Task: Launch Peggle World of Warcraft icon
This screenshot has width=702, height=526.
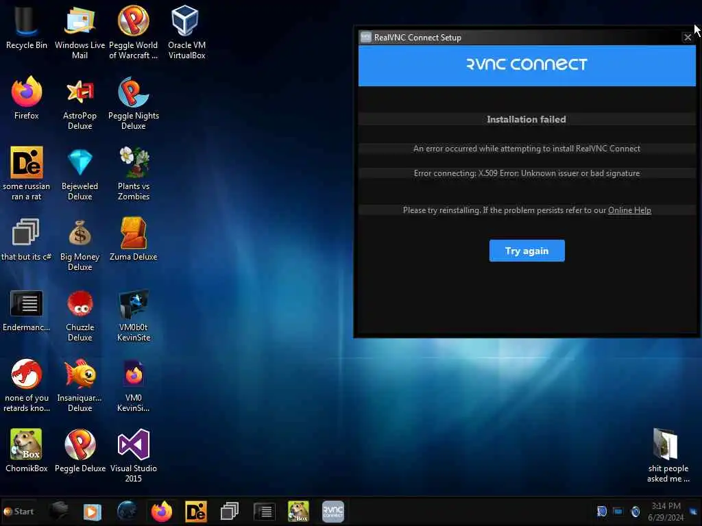Action: point(134,32)
